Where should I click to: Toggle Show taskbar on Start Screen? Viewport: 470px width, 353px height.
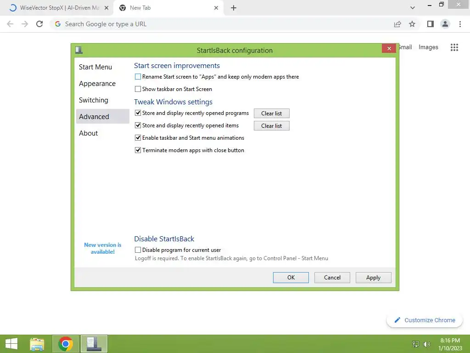(x=138, y=89)
